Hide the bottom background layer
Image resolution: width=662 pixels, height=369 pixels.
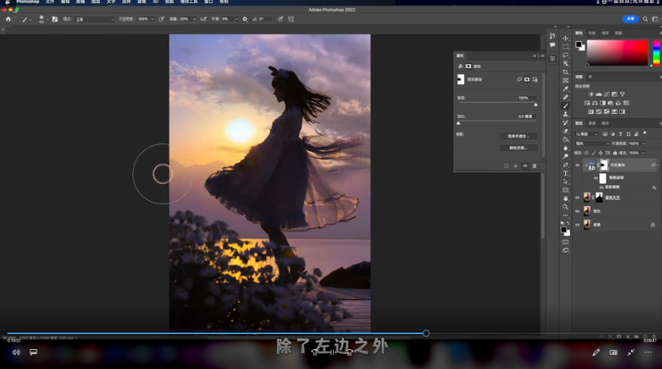(x=577, y=224)
